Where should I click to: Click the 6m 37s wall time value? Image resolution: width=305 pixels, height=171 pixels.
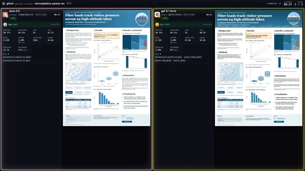click(x=7, y=33)
